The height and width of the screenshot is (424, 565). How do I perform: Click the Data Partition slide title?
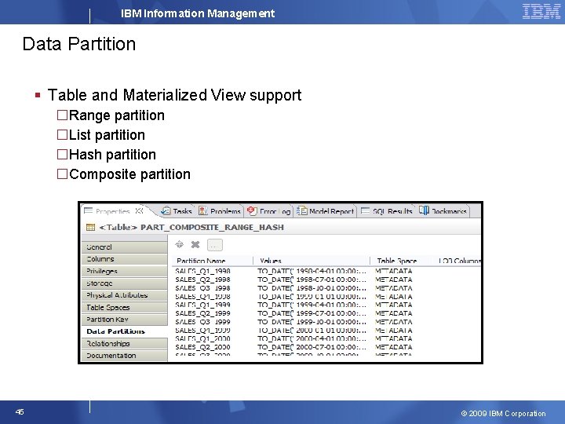point(79,44)
